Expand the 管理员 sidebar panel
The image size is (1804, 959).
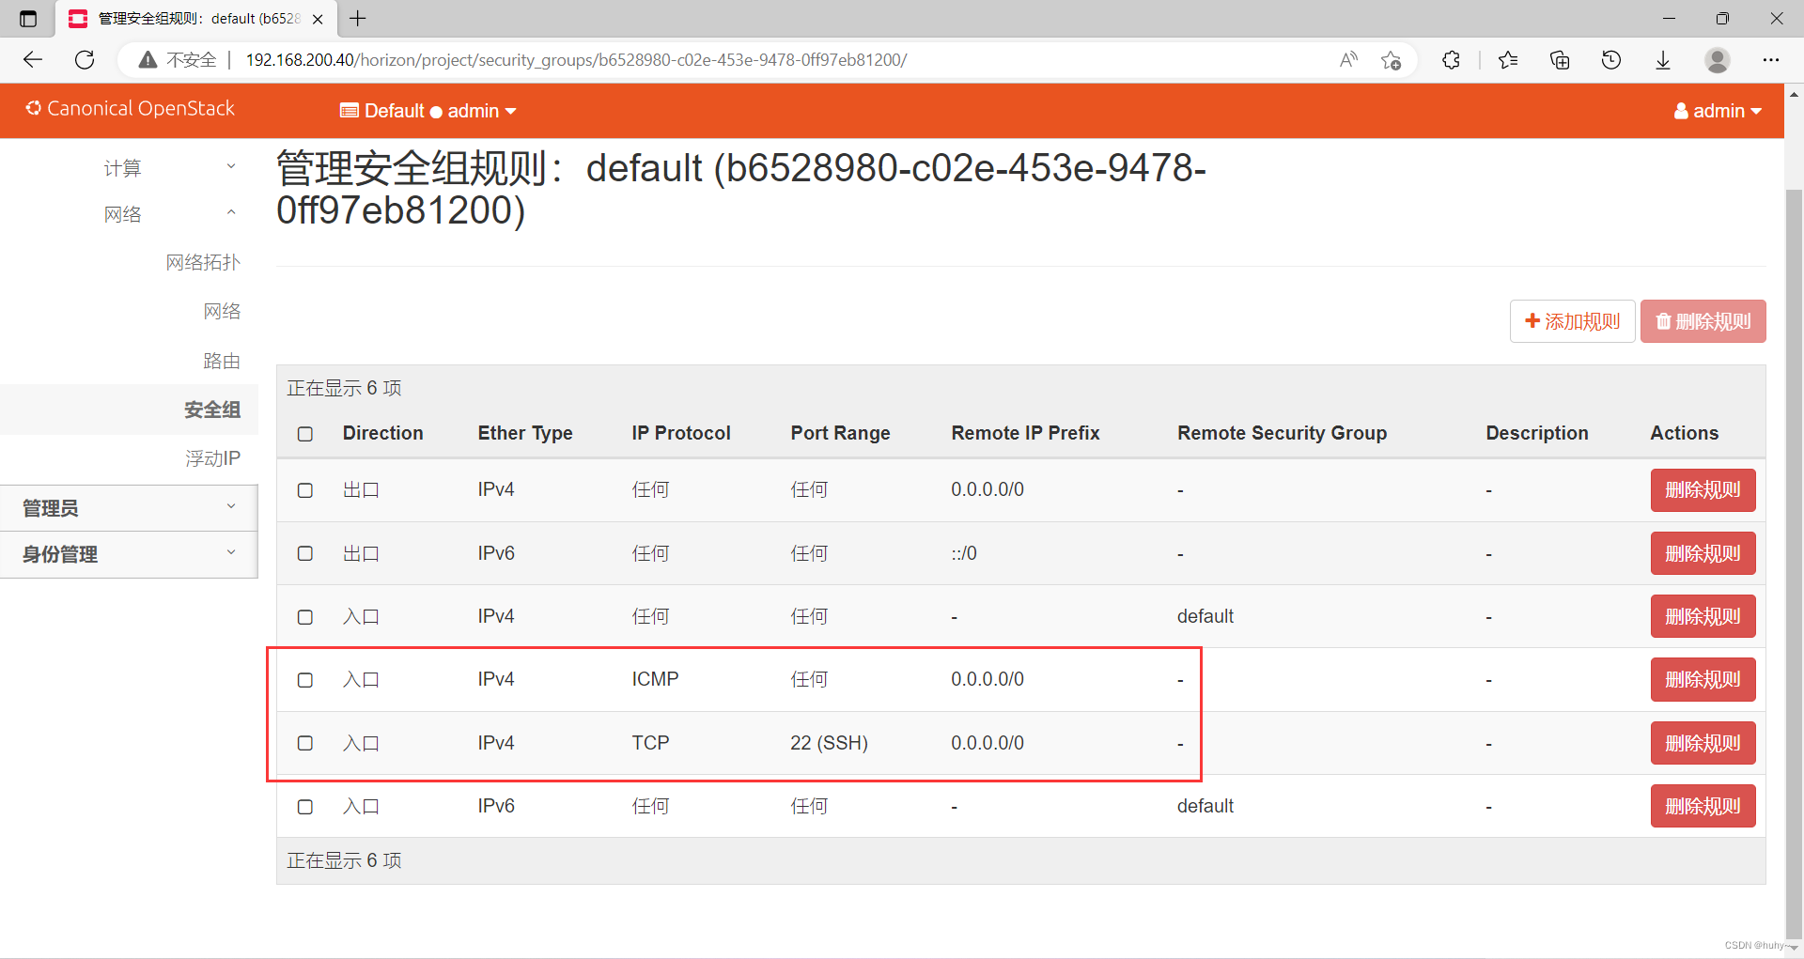point(129,508)
